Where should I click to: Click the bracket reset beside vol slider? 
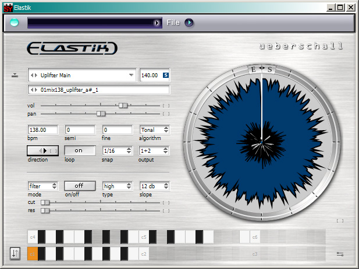coord(166,106)
